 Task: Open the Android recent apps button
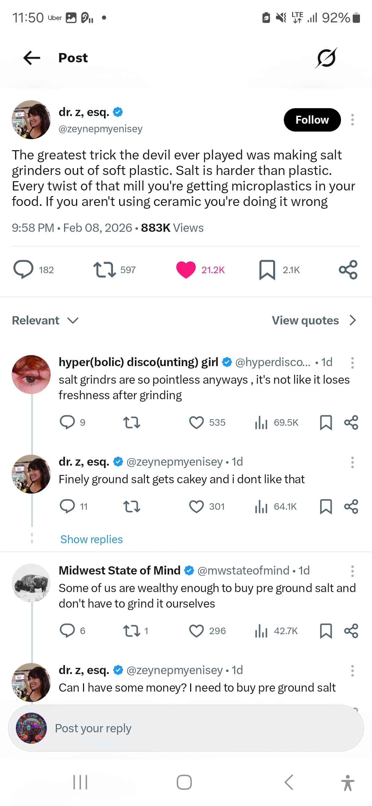80,782
